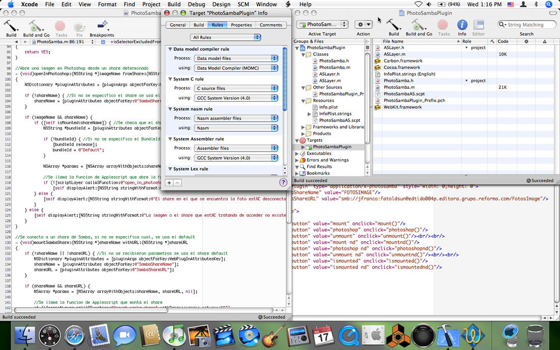Select Comments tab in Target Info
The width and height of the screenshot is (560, 350).
tap(271, 25)
